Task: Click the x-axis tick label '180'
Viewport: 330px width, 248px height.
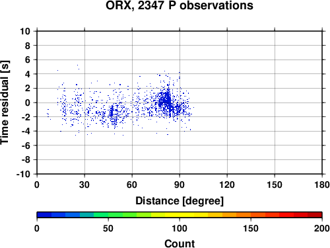Action: point(322,185)
